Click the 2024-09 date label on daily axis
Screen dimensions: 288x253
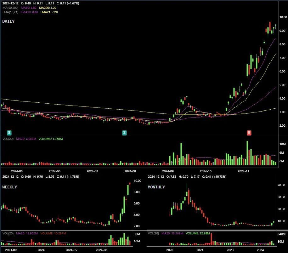tap(168, 171)
